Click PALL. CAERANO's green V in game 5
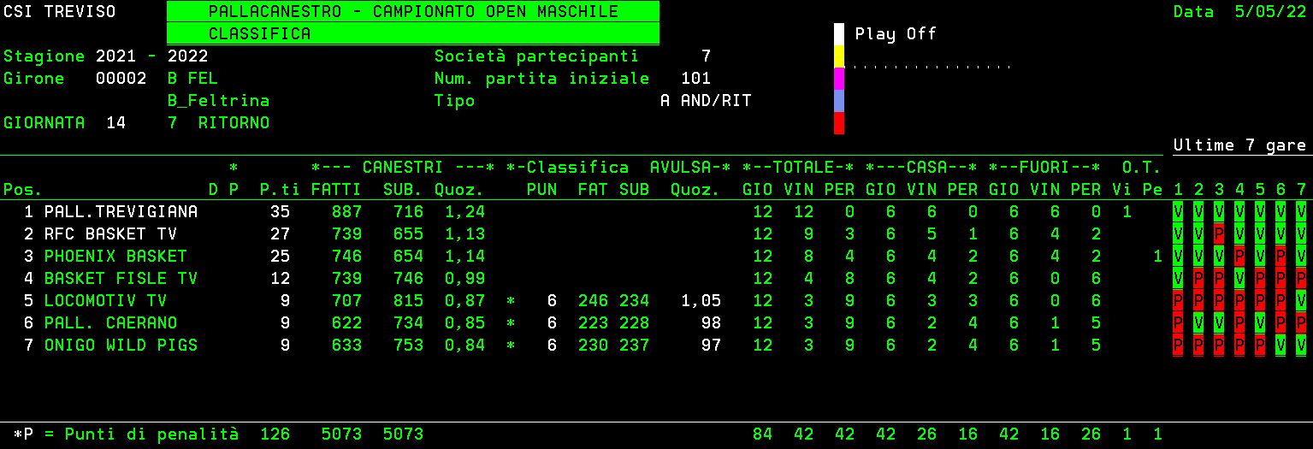 (x=1259, y=322)
